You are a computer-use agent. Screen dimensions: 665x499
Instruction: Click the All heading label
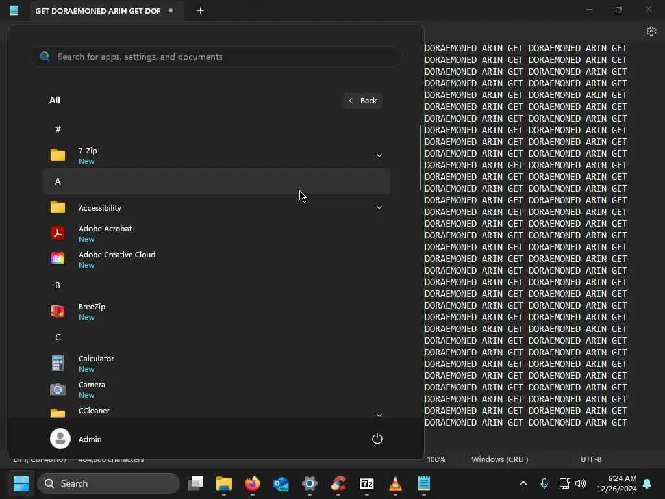tap(55, 100)
